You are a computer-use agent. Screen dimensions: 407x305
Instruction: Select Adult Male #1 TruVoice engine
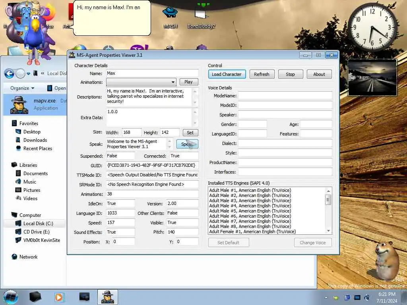pos(250,190)
